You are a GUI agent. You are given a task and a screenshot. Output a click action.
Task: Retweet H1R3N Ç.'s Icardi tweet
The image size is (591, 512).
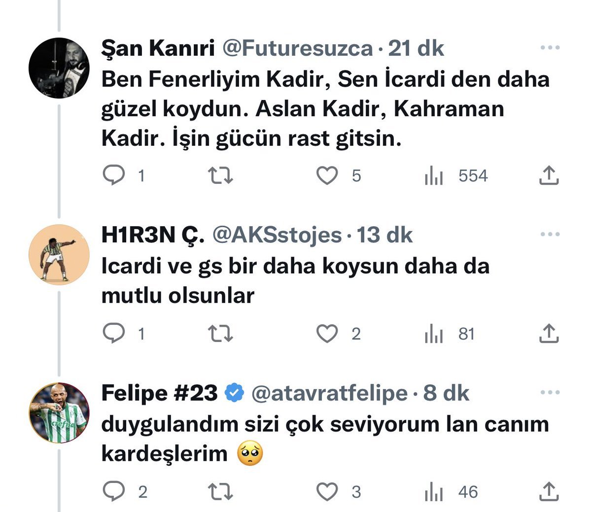coord(220,334)
